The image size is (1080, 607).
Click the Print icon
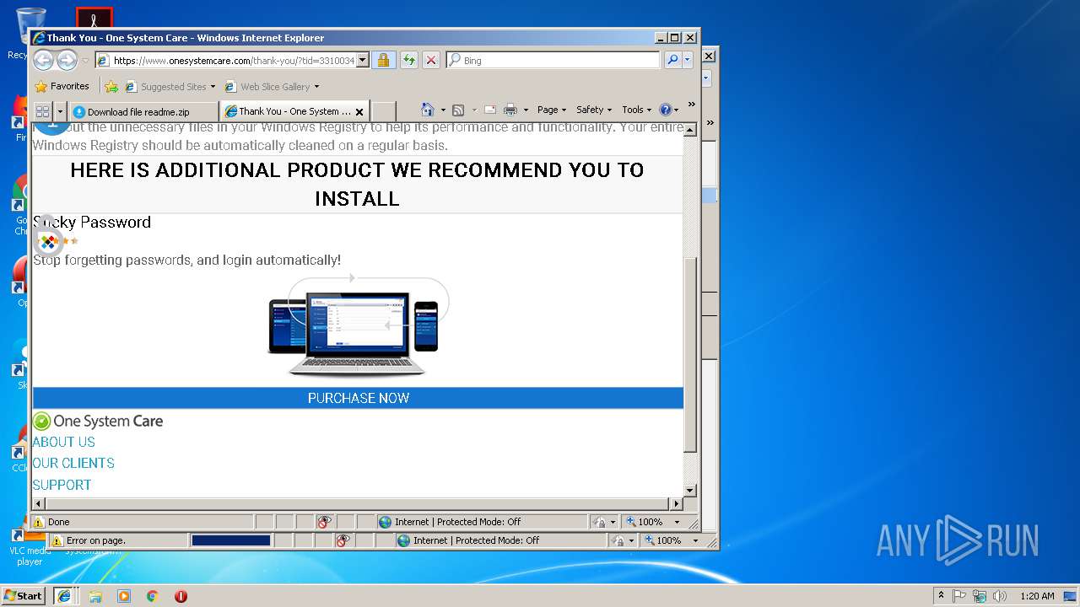click(x=510, y=110)
